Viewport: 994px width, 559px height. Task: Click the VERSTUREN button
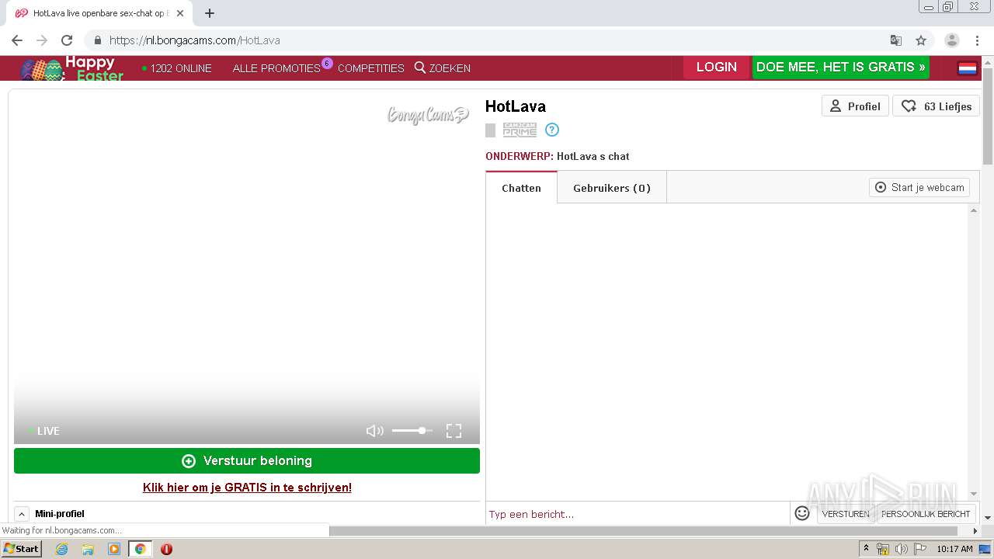click(846, 514)
